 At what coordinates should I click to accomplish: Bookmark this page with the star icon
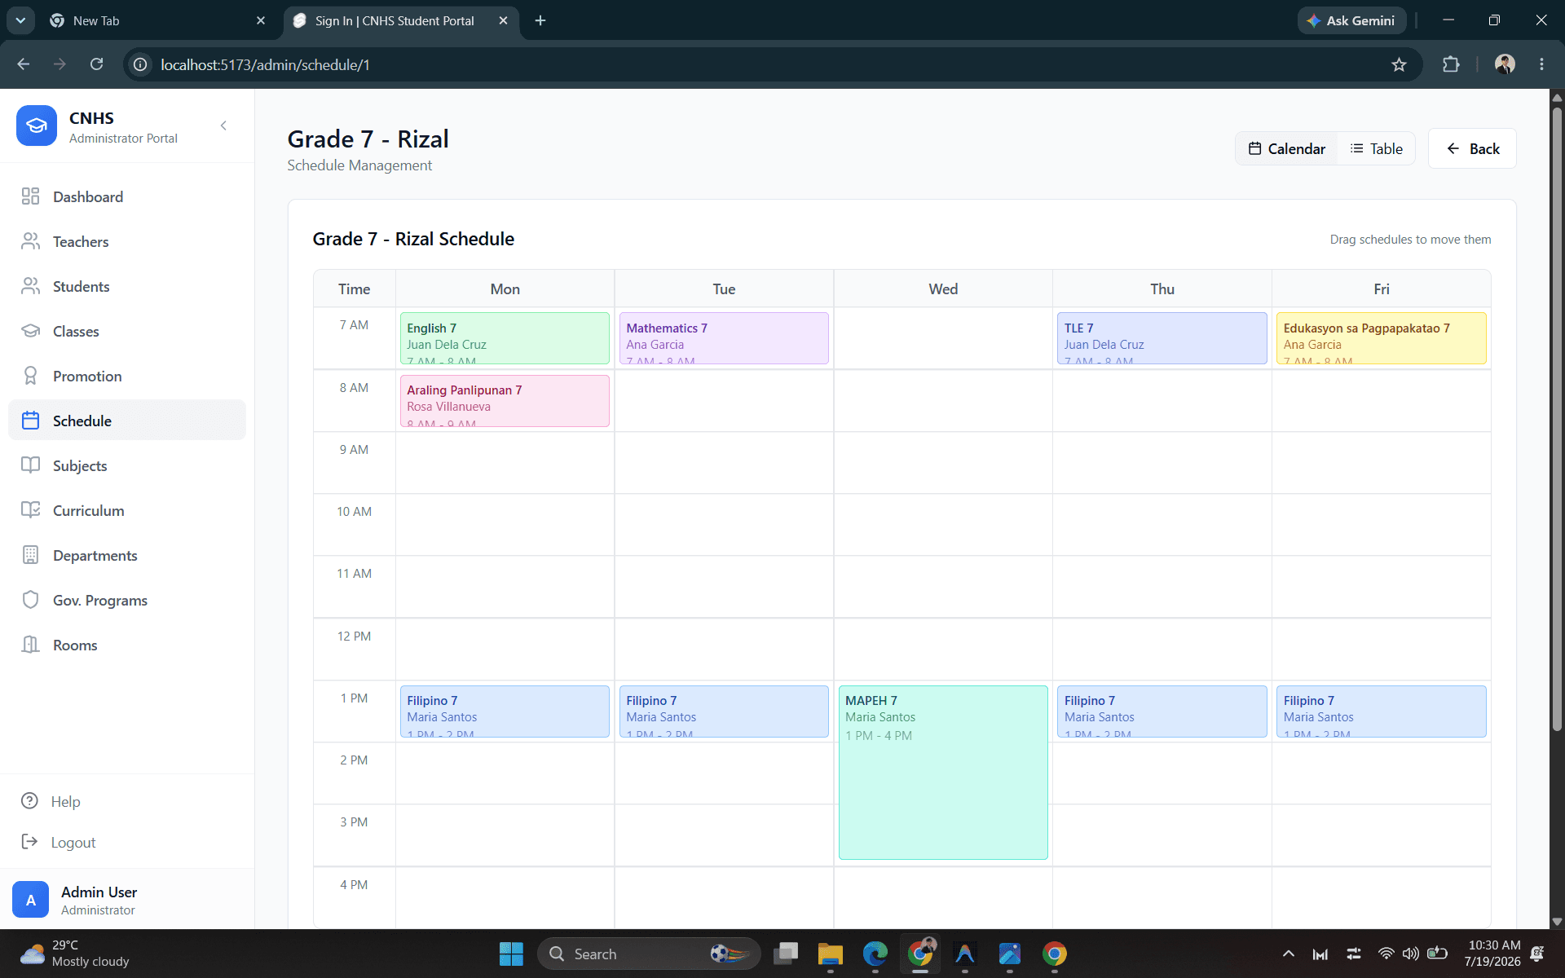coord(1399,64)
